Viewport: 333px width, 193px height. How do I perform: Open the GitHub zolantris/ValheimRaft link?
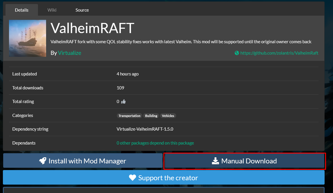(279, 53)
